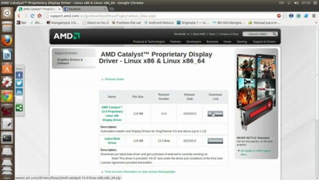Switch to Facebook tab
319x180 pixels.
coord(84,9)
